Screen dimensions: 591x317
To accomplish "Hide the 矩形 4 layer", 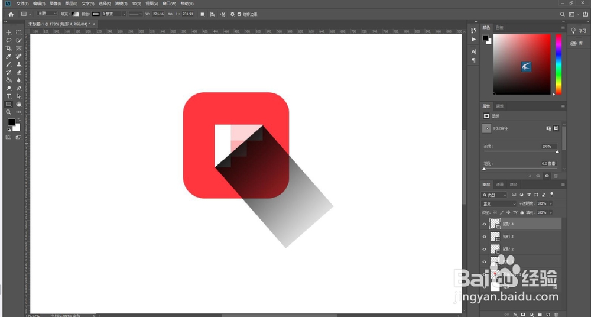I will 485,224.
